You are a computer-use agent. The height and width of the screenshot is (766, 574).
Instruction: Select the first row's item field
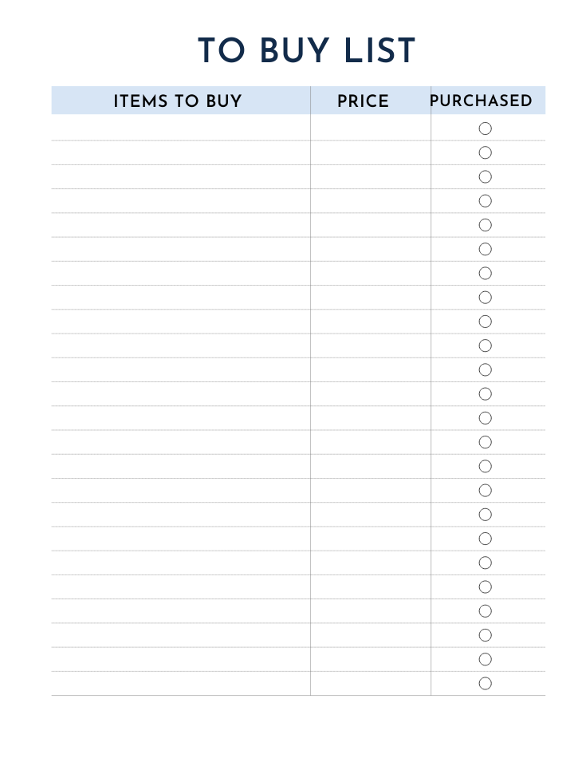click(x=181, y=128)
